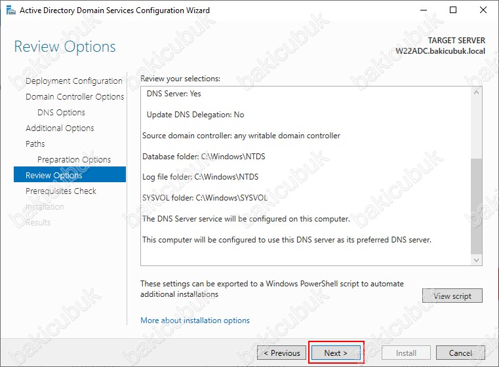This screenshot has height=367, width=499.
Task: Click 'SYSVOL folder: C:\Windows\SYSVOL' line
Action: [205, 198]
